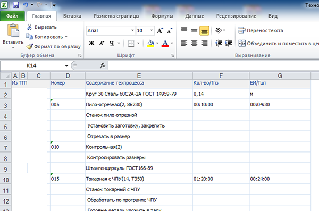Open the Буфер обмена dialog launcher

tap(80, 55)
